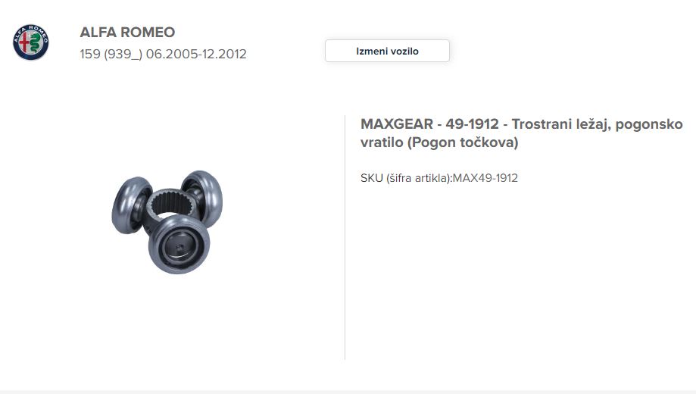Open the tripod joint product image
Screen dimensions: 696x394
click(x=167, y=222)
